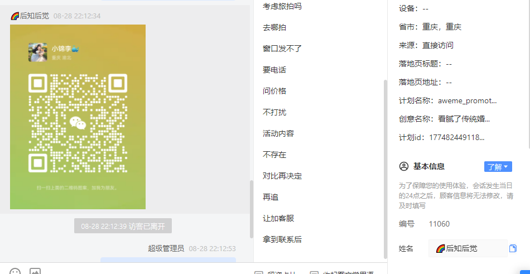The height and width of the screenshot is (274, 530).
Task: Click the chat history scrollbar
Action: 251,209
